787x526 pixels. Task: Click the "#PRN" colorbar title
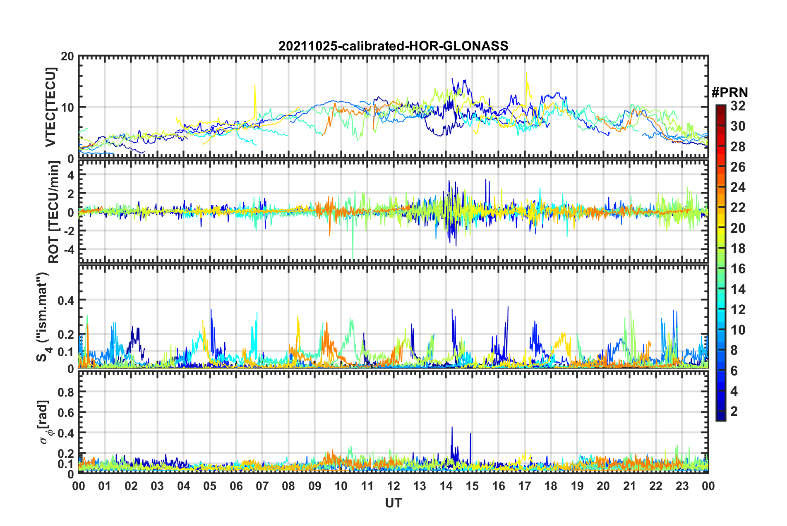point(729,92)
